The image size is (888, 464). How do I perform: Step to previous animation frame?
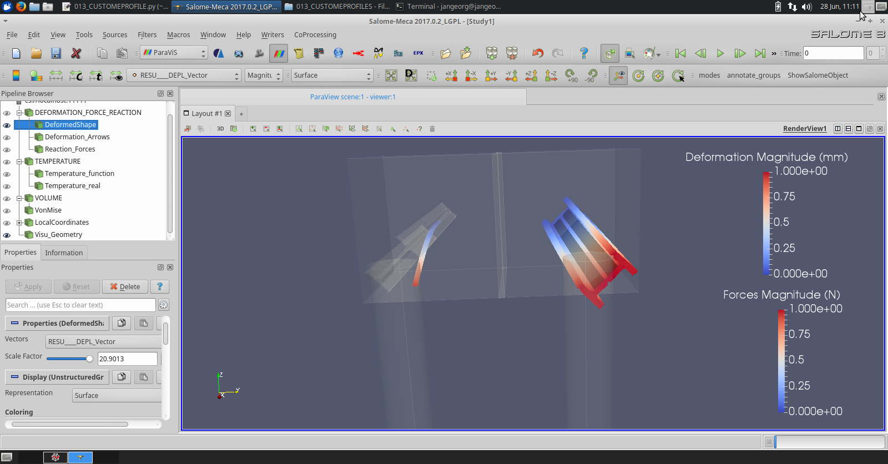click(700, 53)
